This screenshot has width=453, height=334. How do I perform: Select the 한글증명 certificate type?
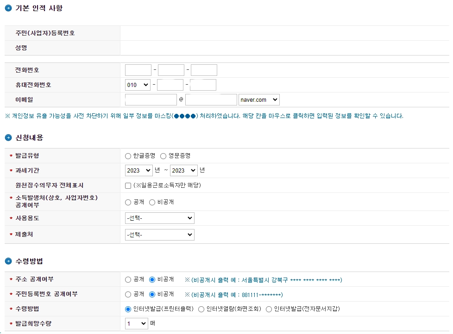[x=128, y=156]
